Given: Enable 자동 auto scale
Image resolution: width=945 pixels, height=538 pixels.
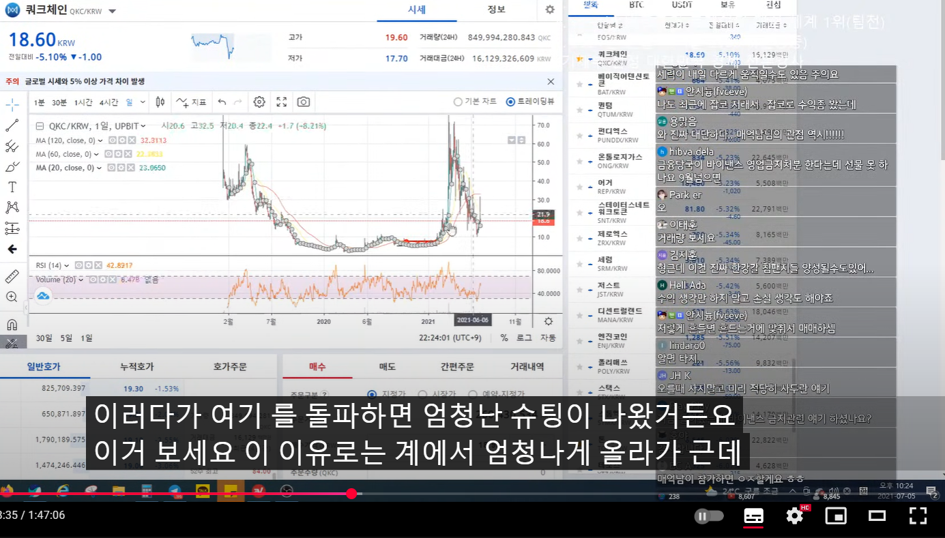Looking at the screenshot, I should pyautogui.click(x=548, y=338).
